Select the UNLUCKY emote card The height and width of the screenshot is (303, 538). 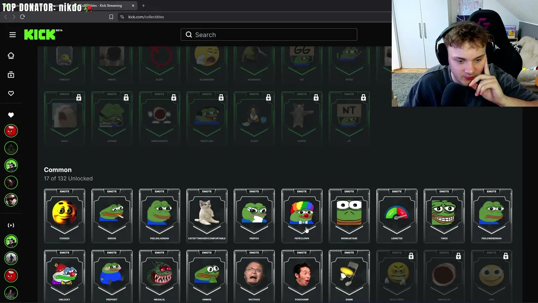coord(64,276)
